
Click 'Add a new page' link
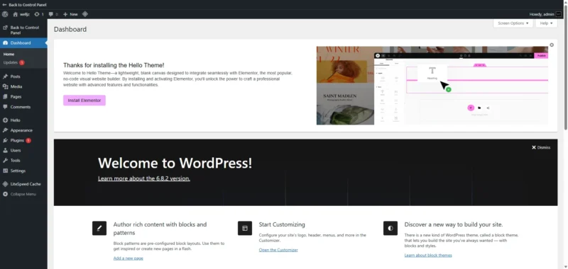[129, 258]
